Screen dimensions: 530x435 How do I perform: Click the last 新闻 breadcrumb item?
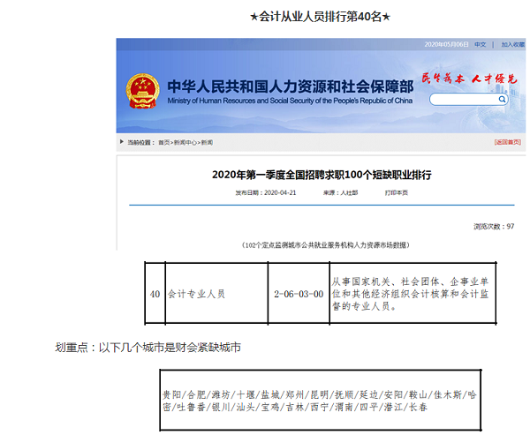point(207,143)
